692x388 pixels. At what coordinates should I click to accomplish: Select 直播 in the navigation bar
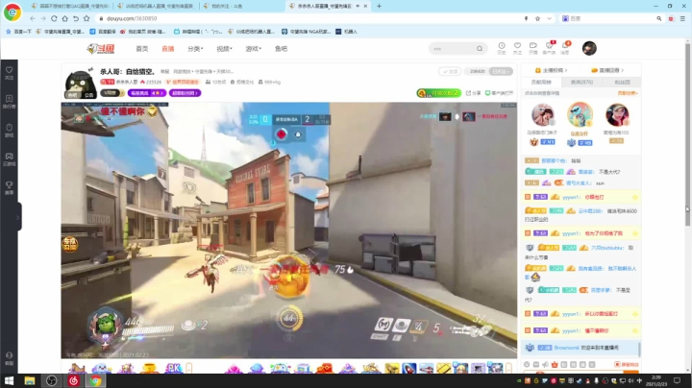(167, 48)
